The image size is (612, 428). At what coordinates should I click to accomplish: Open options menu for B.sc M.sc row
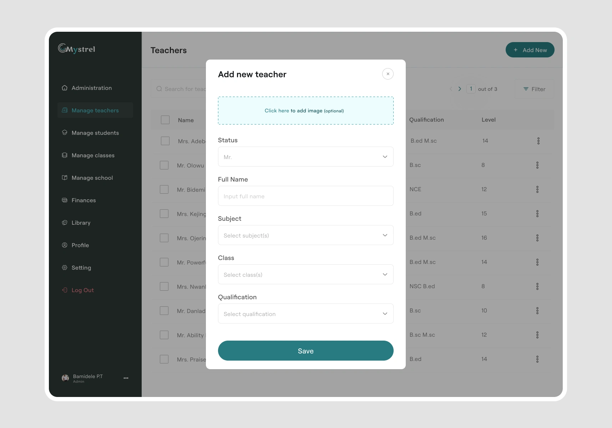(537, 335)
